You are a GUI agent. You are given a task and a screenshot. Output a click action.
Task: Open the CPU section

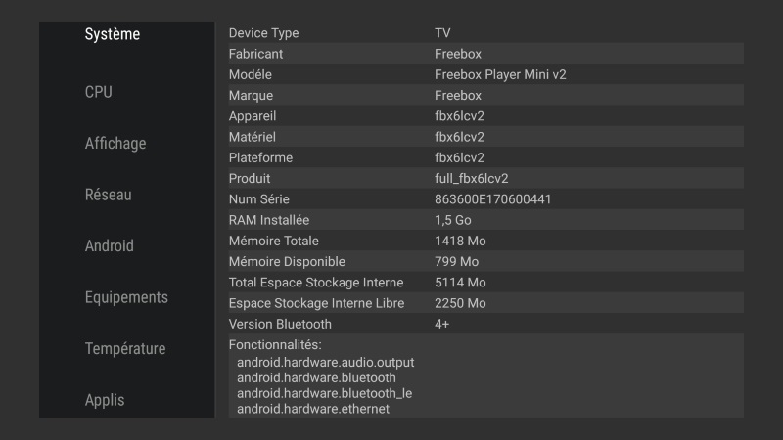tap(99, 92)
